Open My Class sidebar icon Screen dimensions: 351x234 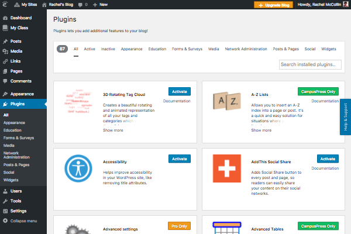(5, 27)
